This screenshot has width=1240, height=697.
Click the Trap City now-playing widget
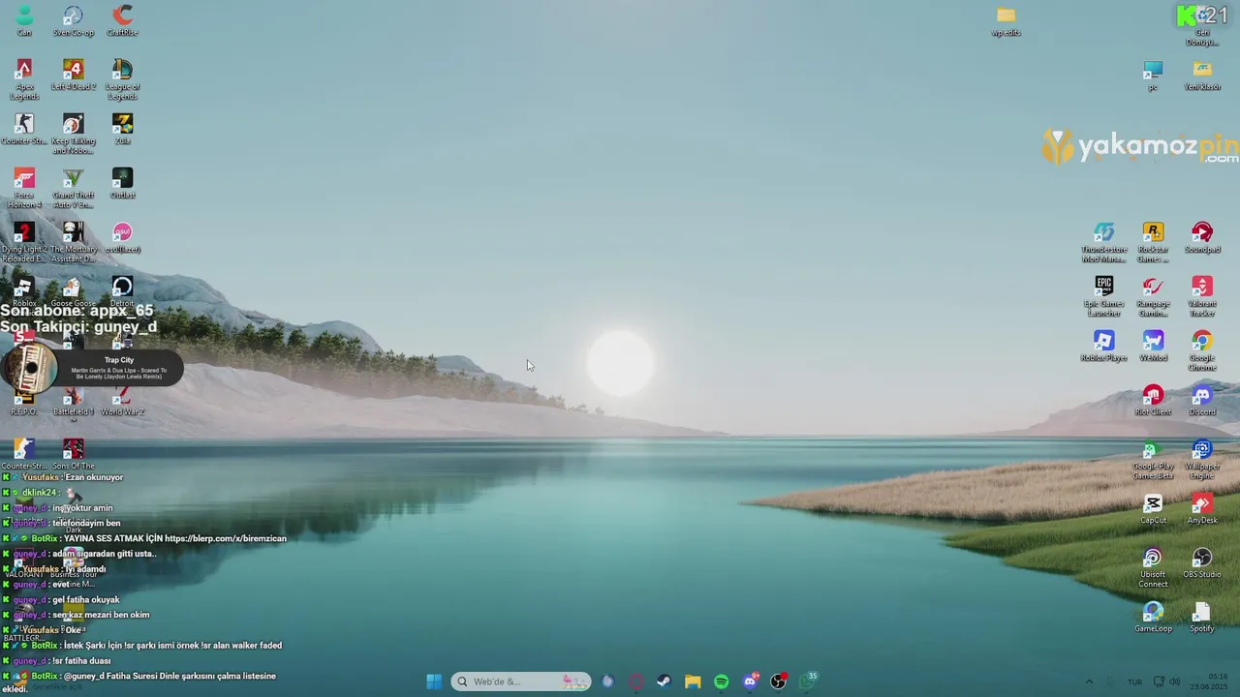click(x=92, y=368)
